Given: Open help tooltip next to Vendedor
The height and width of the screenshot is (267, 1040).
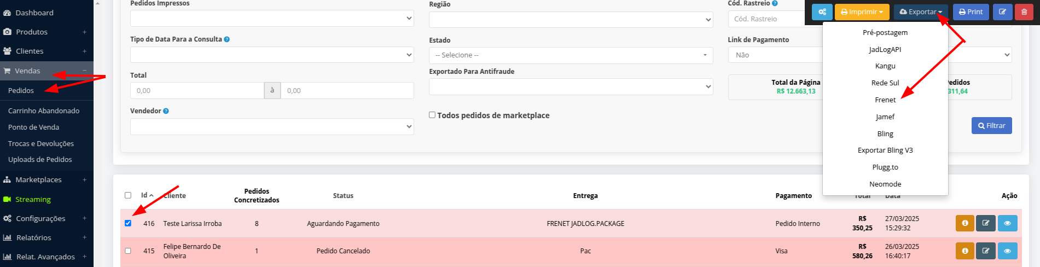Looking at the screenshot, I should click(166, 111).
